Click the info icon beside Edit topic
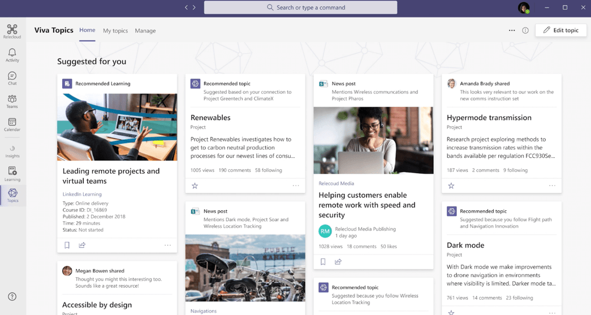Screen dimensions: 591x315 point(525,31)
